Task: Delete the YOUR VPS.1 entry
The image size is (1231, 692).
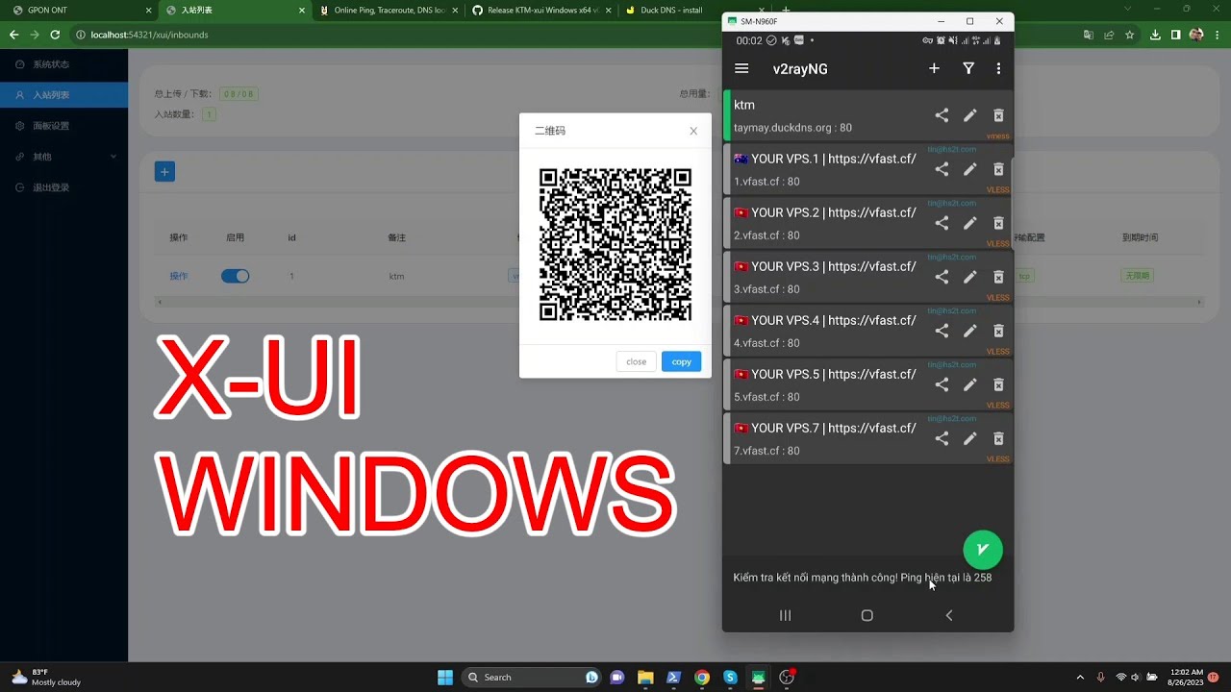Action: coord(998,169)
